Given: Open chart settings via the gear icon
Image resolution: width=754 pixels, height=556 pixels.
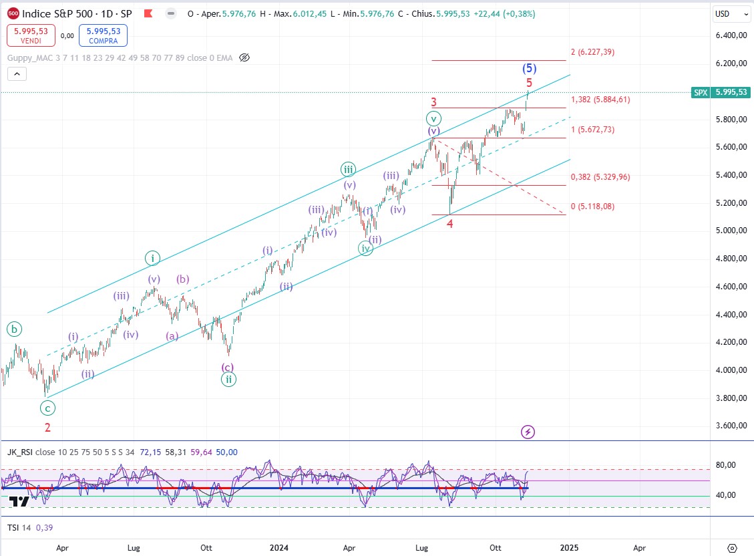Looking at the screenshot, I should [x=732, y=548].
